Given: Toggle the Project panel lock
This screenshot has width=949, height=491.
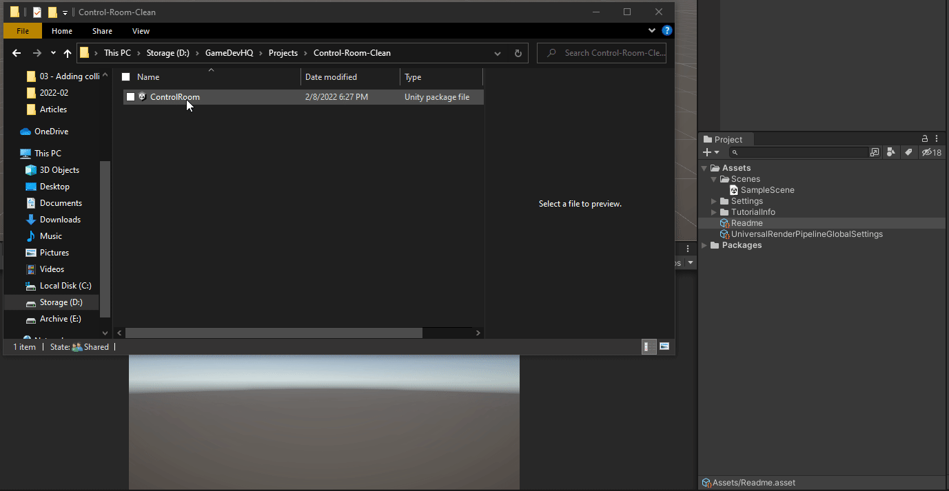Looking at the screenshot, I should coord(925,139).
